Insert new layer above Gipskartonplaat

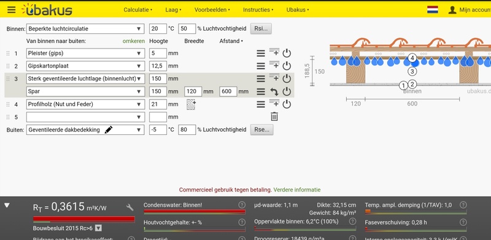click(274, 66)
